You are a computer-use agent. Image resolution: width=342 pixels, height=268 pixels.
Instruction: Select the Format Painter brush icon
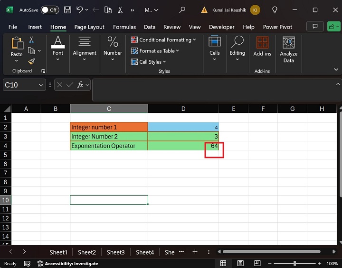click(31, 61)
